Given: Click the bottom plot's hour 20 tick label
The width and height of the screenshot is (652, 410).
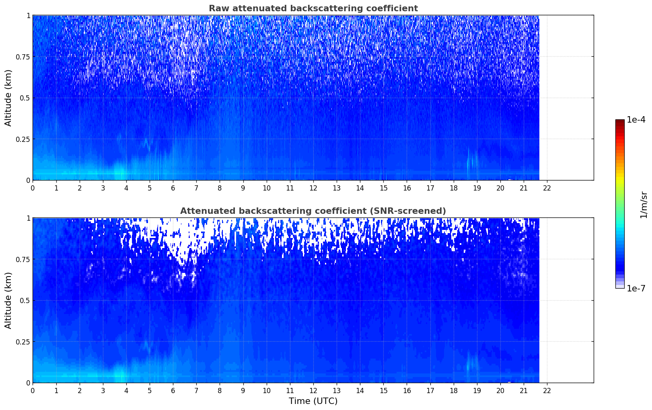Looking at the screenshot, I should point(500,390).
